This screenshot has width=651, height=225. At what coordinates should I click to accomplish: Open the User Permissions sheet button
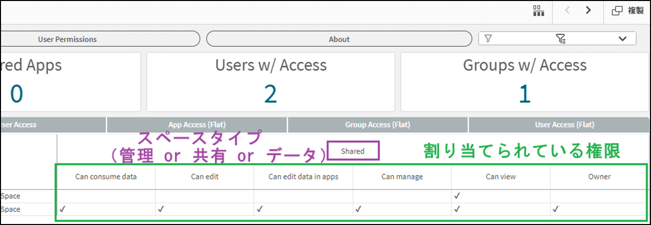coord(67,39)
